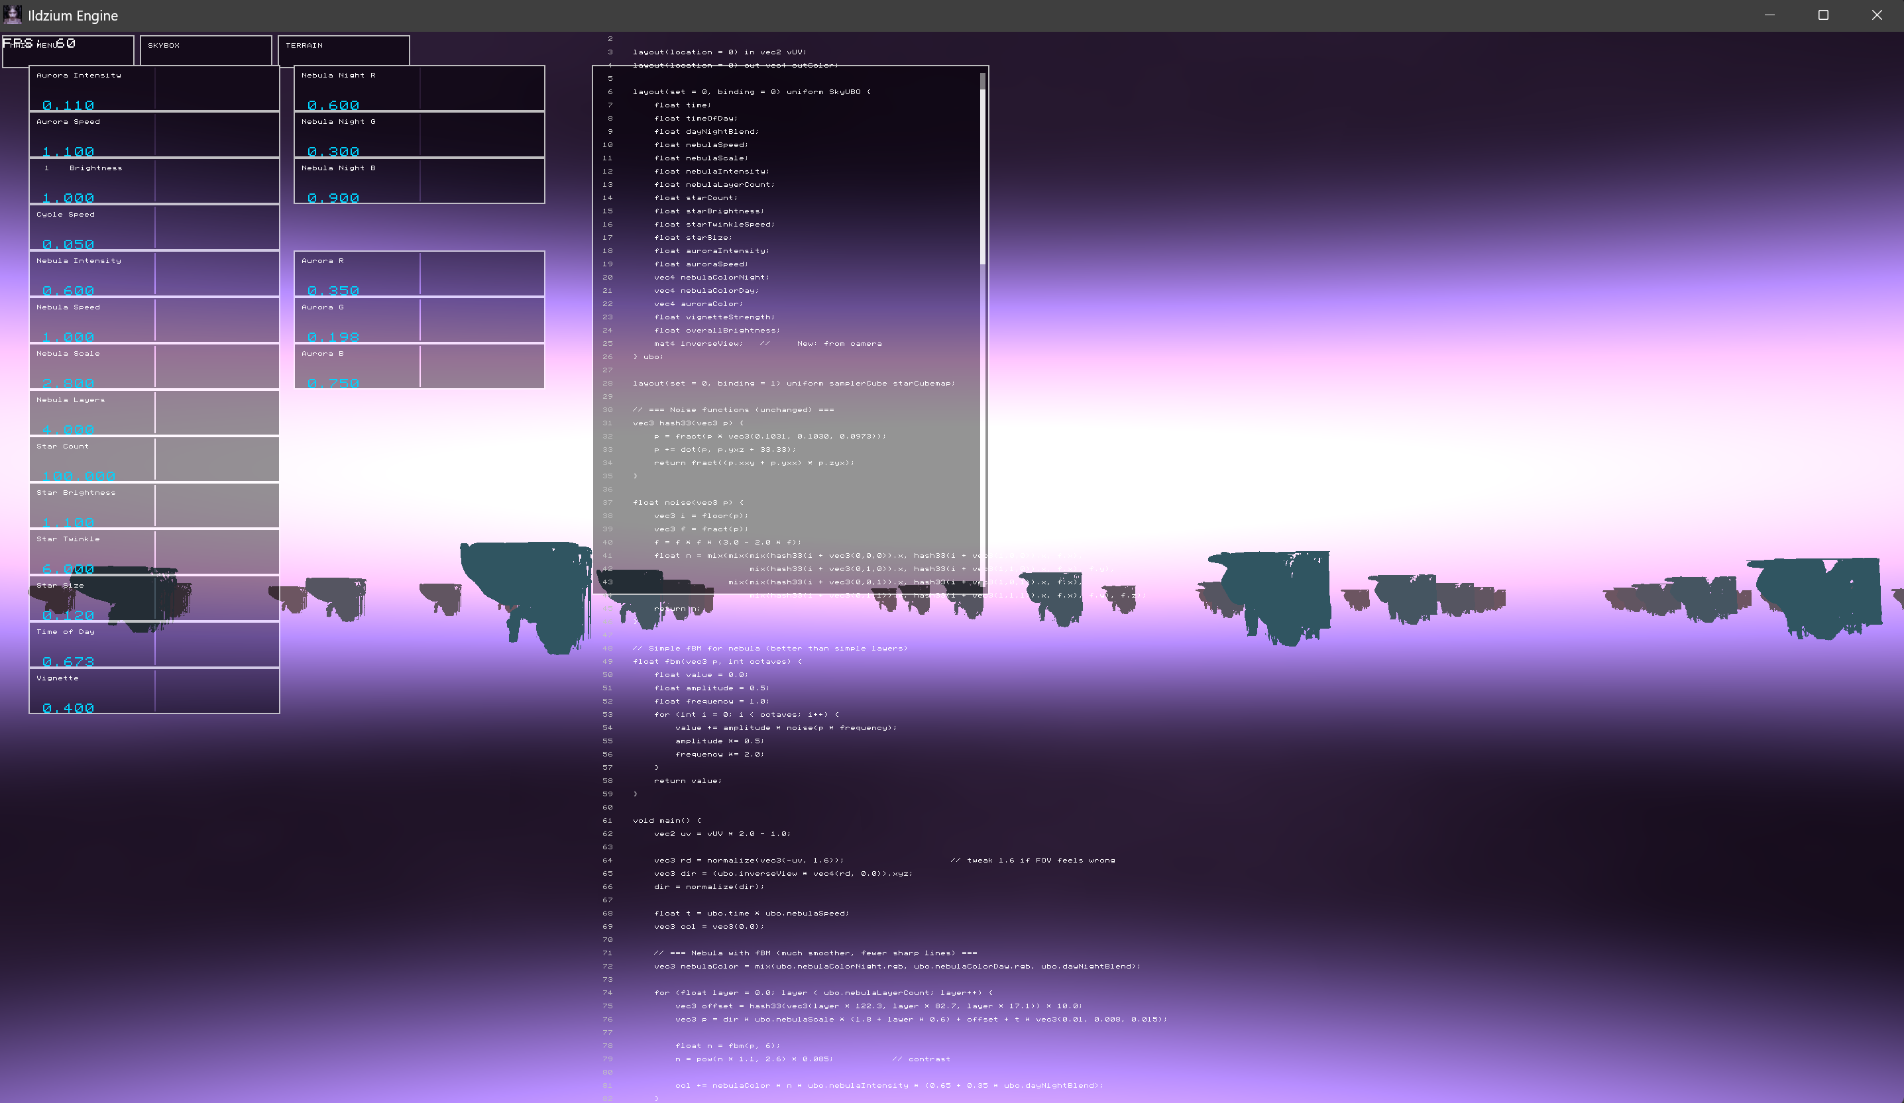Adjust the Aurora Speed slider
This screenshot has width=1904, height=1103.
154,134
